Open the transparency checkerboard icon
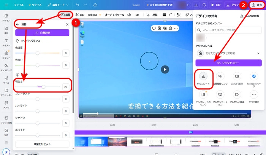This screenshot has width=266, height=155. coord(179,15)
